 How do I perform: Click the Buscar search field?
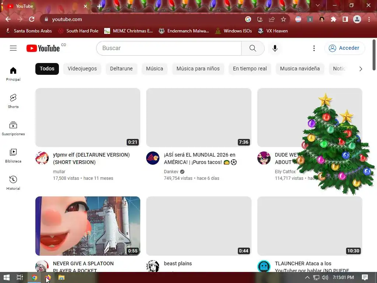pyautogui.click(x=169, y=48)
